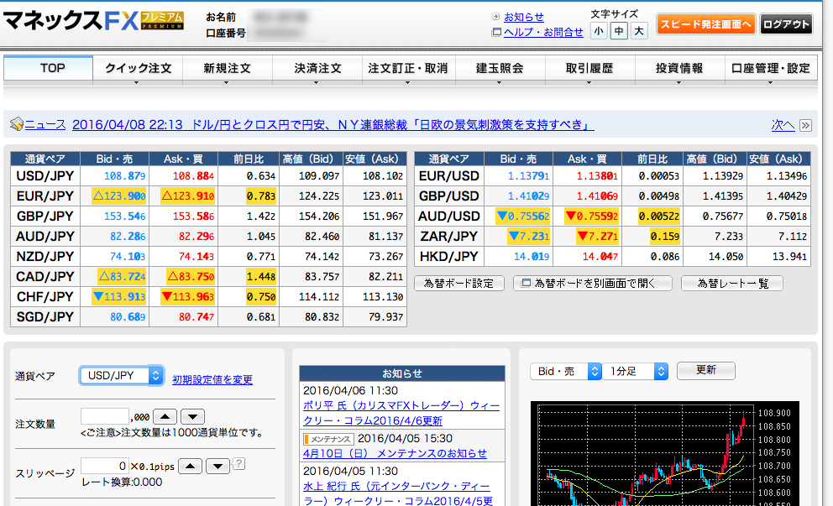Click the スピード発注画面へ orange button

pyautogui.click(x=705, y=24)
